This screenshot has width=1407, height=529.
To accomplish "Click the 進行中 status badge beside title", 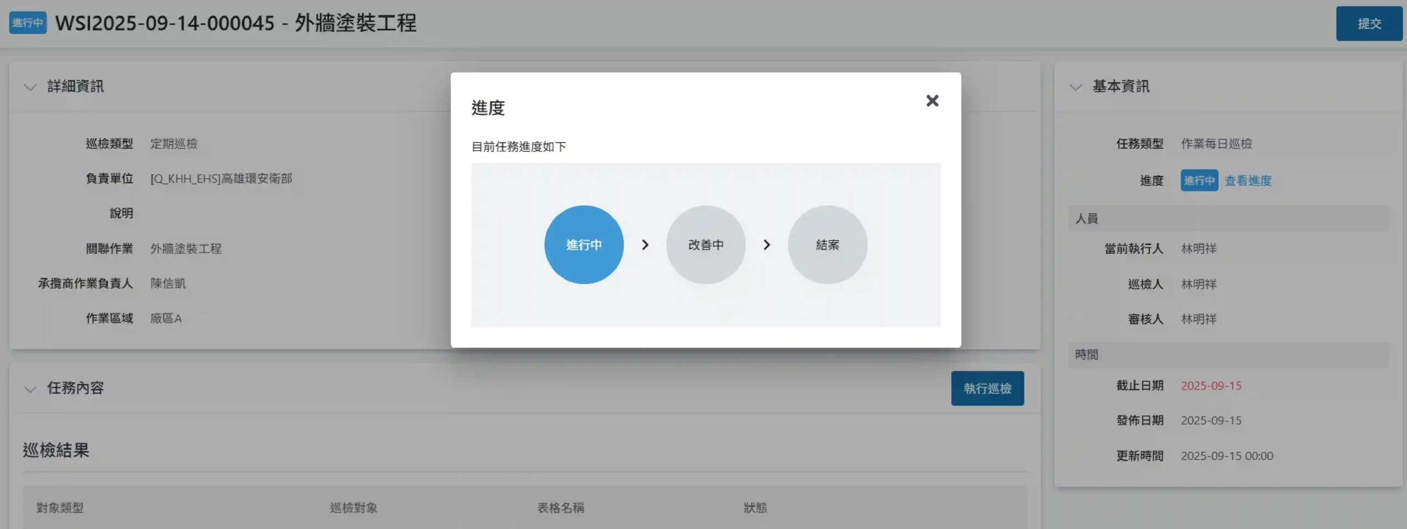I will 27,23.
